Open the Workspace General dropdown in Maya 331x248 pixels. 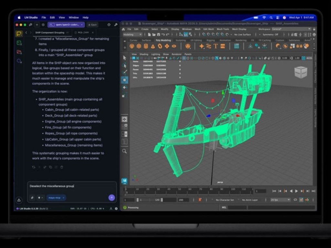tap(291, 29)
